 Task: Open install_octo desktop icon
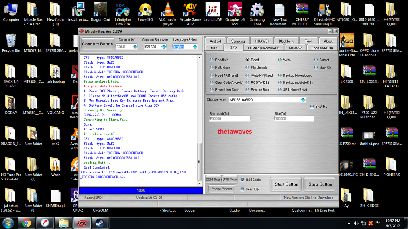[78, 12]
